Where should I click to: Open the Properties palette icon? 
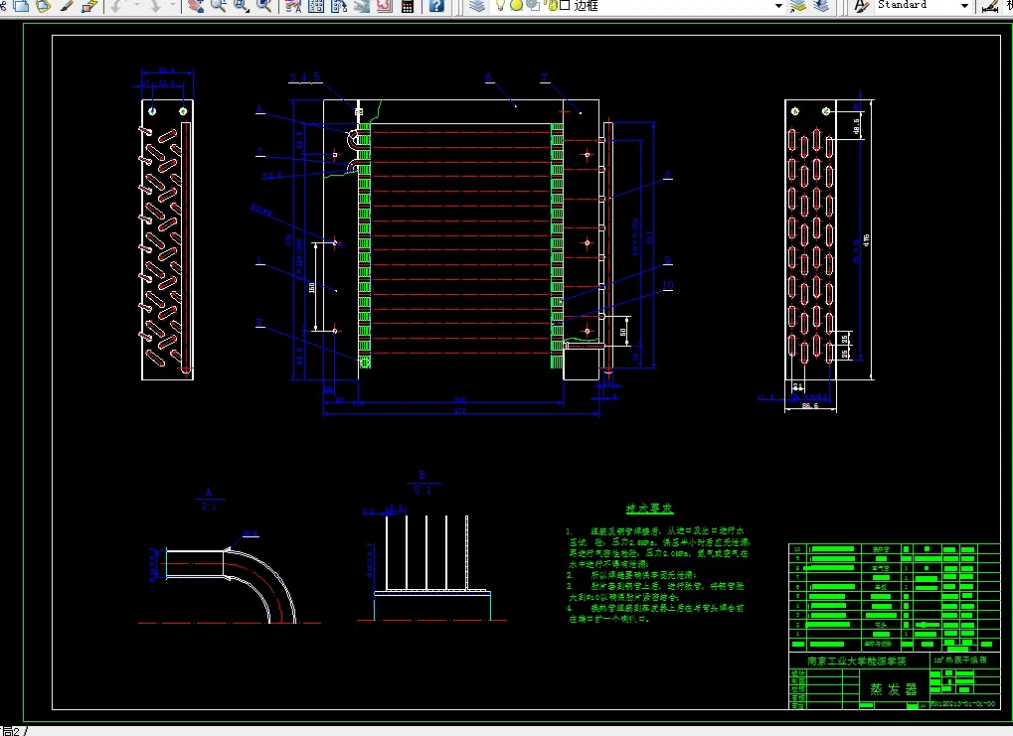(293, 5)
